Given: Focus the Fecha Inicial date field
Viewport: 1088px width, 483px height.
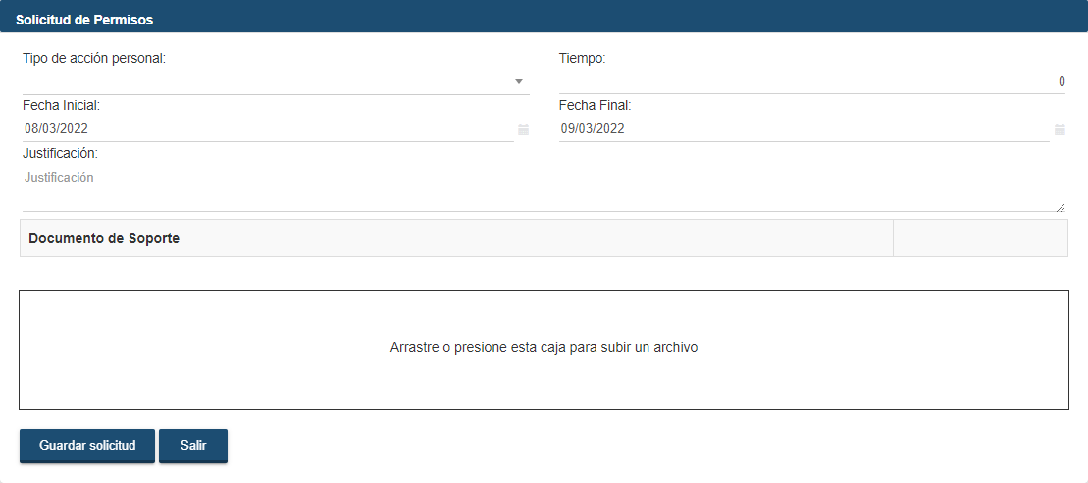Looking at the screenshot, I should (265, 129).
